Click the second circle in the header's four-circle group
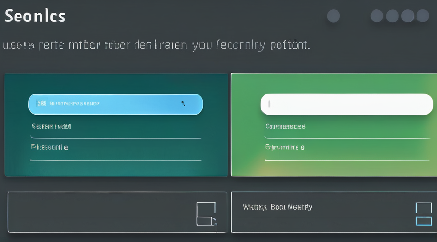This screenshot has width=437, height=242. [393, 16]
